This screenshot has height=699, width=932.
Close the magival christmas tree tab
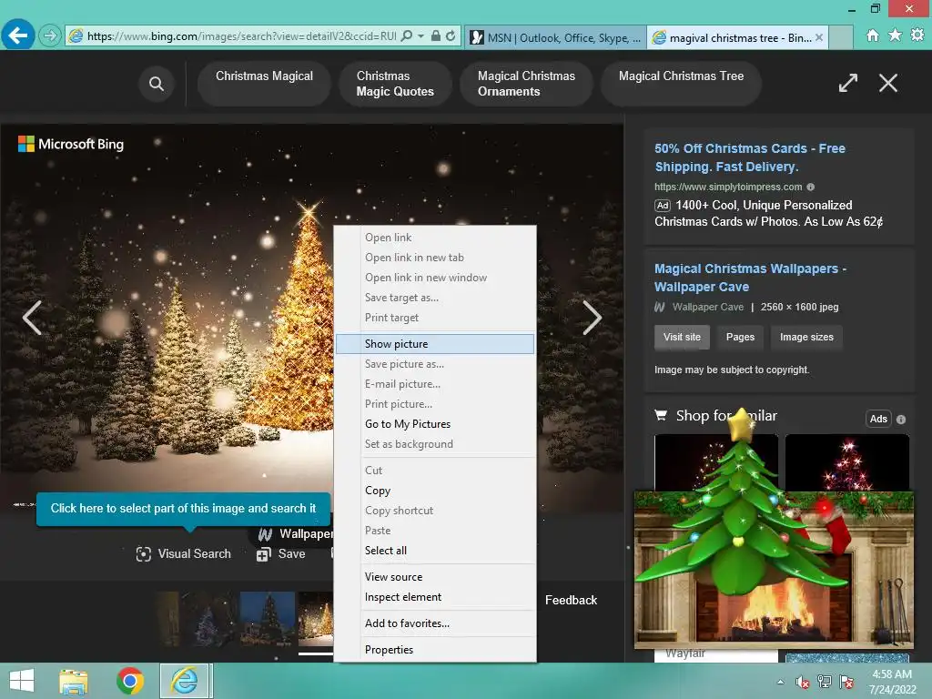click(819, 37)
